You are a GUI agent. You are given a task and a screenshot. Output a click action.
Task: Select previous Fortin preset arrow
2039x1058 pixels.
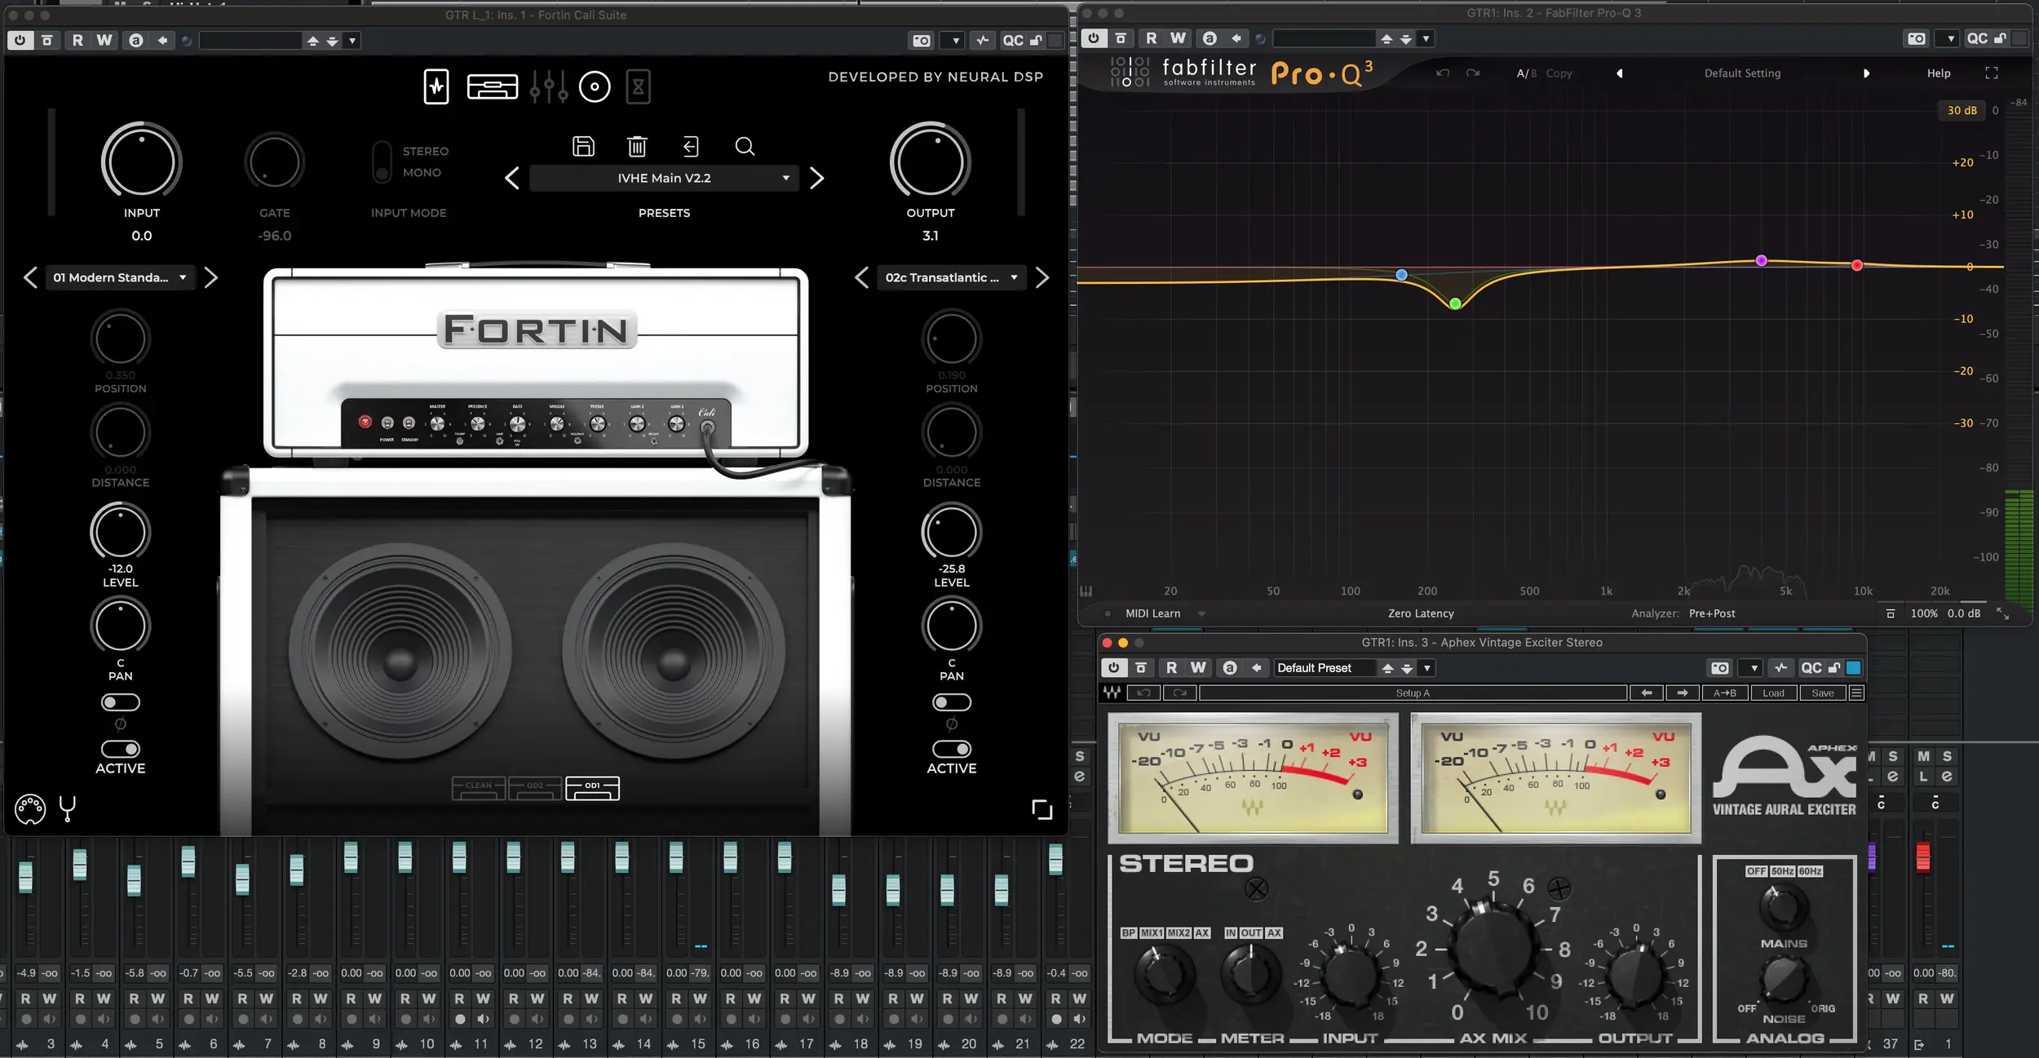point(511,178)
